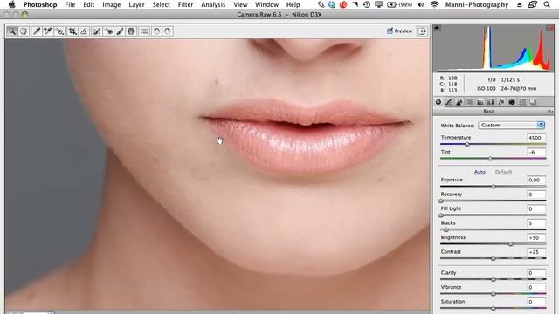Select the Hand tool
Image resolution: width=559 pixels, height=314 pixels.
point(24,31)
